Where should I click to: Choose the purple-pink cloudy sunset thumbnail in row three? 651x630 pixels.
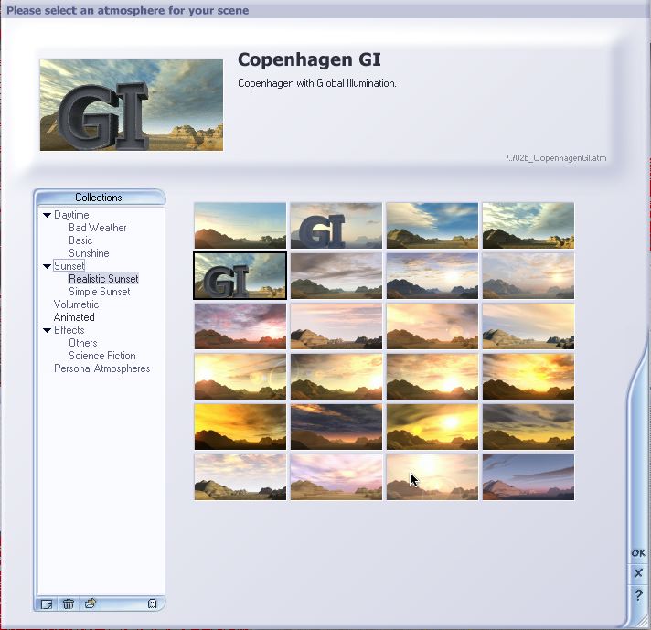click(240, 326)
